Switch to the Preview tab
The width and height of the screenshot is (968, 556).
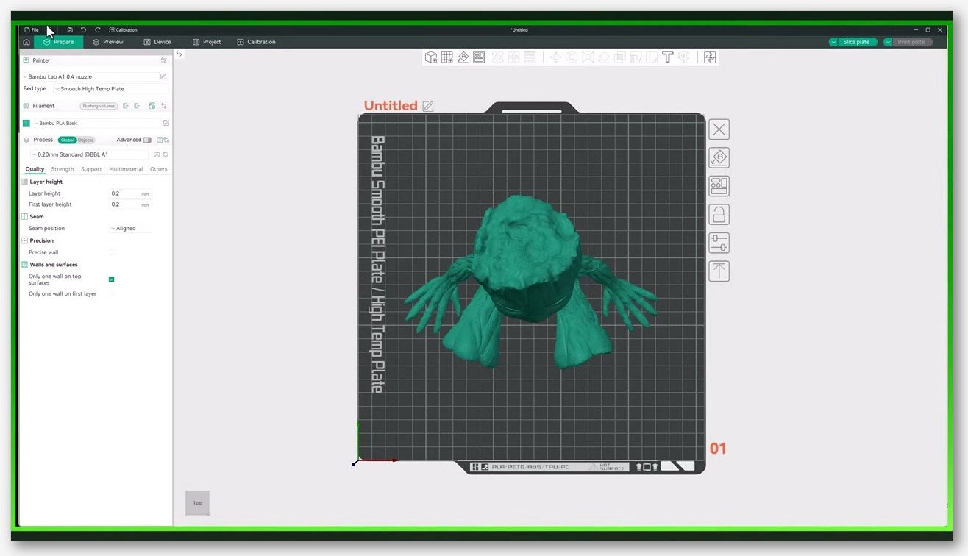[x=108, y=42]
